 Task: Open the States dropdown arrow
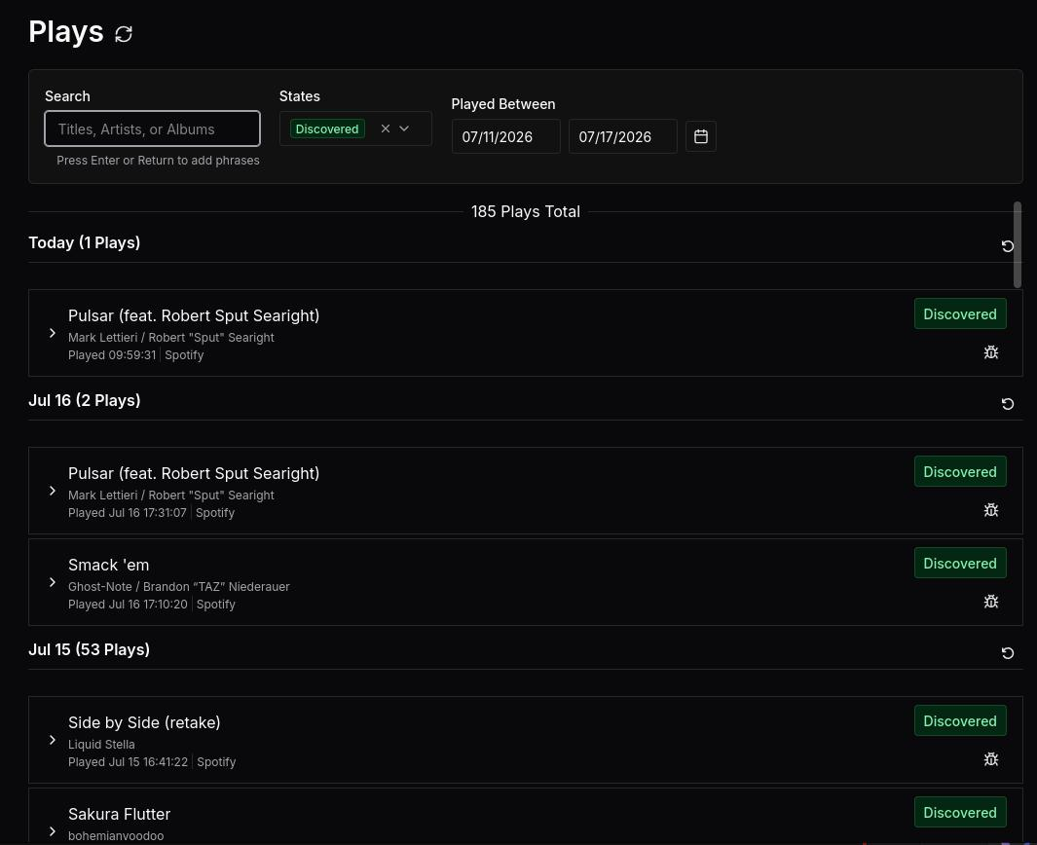(x=404, y=129)
